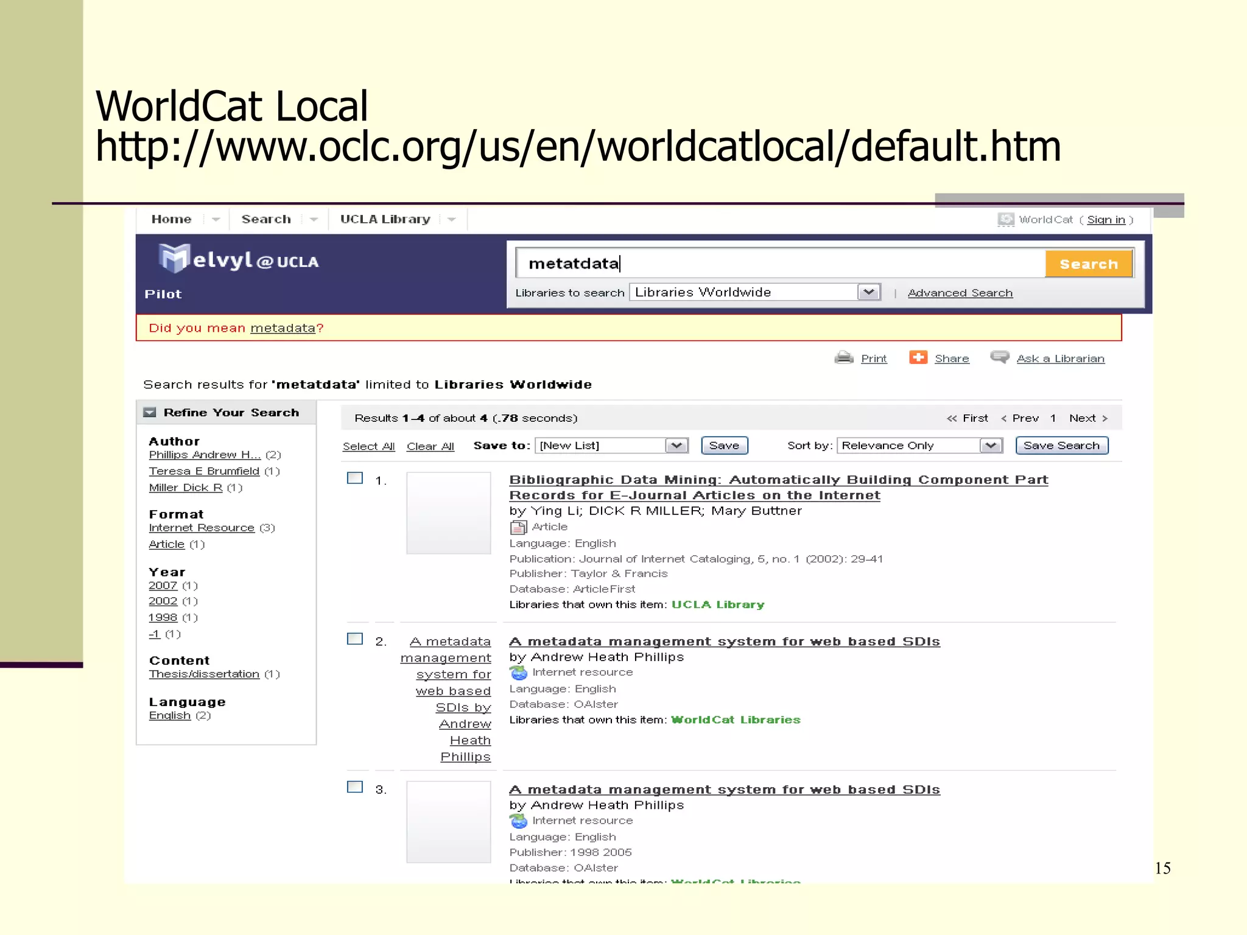1247x935 pixels.
Task: Click the Melvyl@UCLA logo
Action: [238, 259]
